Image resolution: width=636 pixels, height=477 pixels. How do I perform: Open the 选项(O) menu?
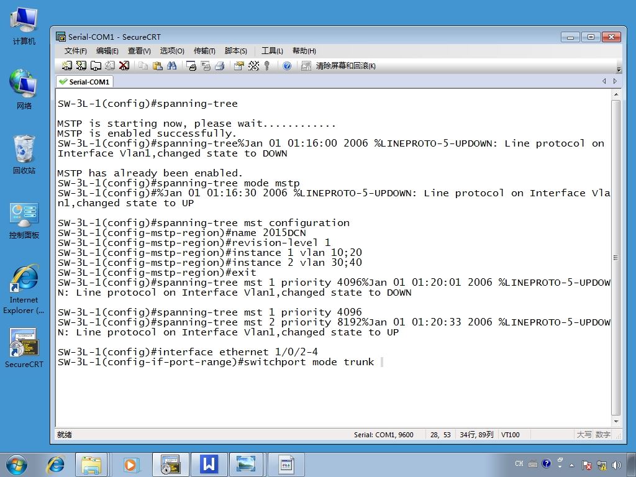(x=172, y=51)
